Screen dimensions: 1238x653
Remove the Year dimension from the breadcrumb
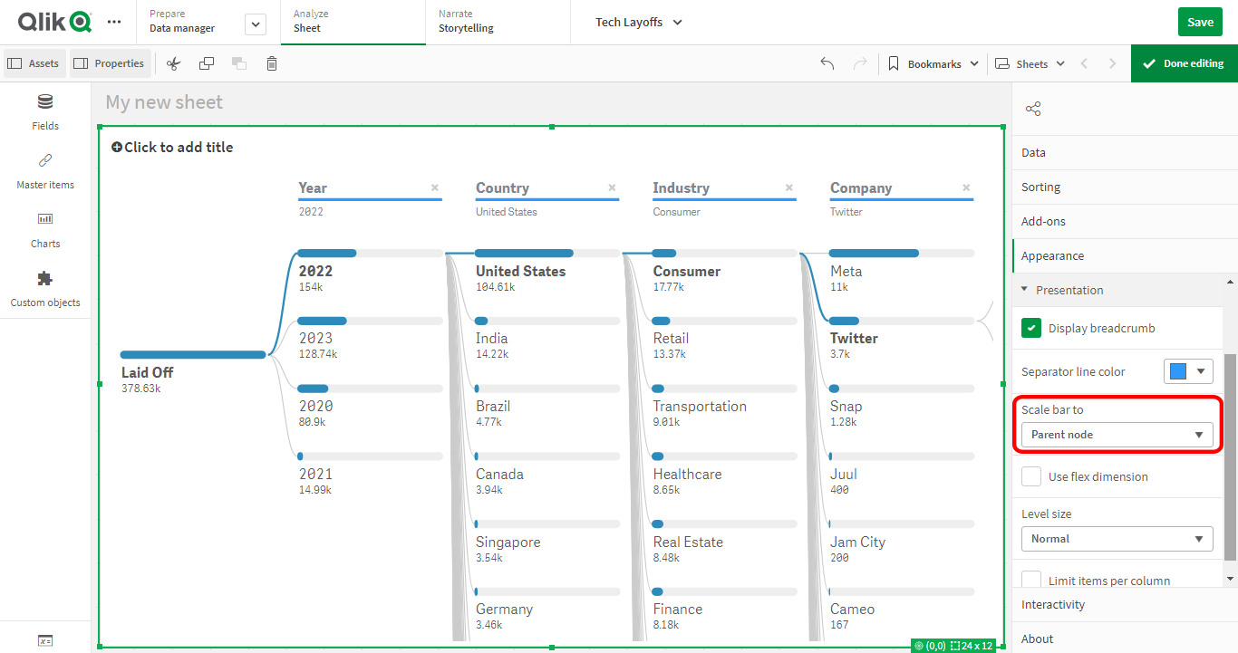(434, 187)
